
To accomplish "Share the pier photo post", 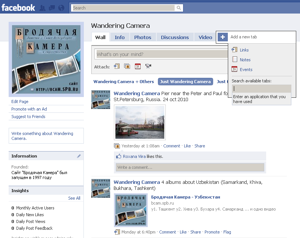I will click(x=200, y=146).
